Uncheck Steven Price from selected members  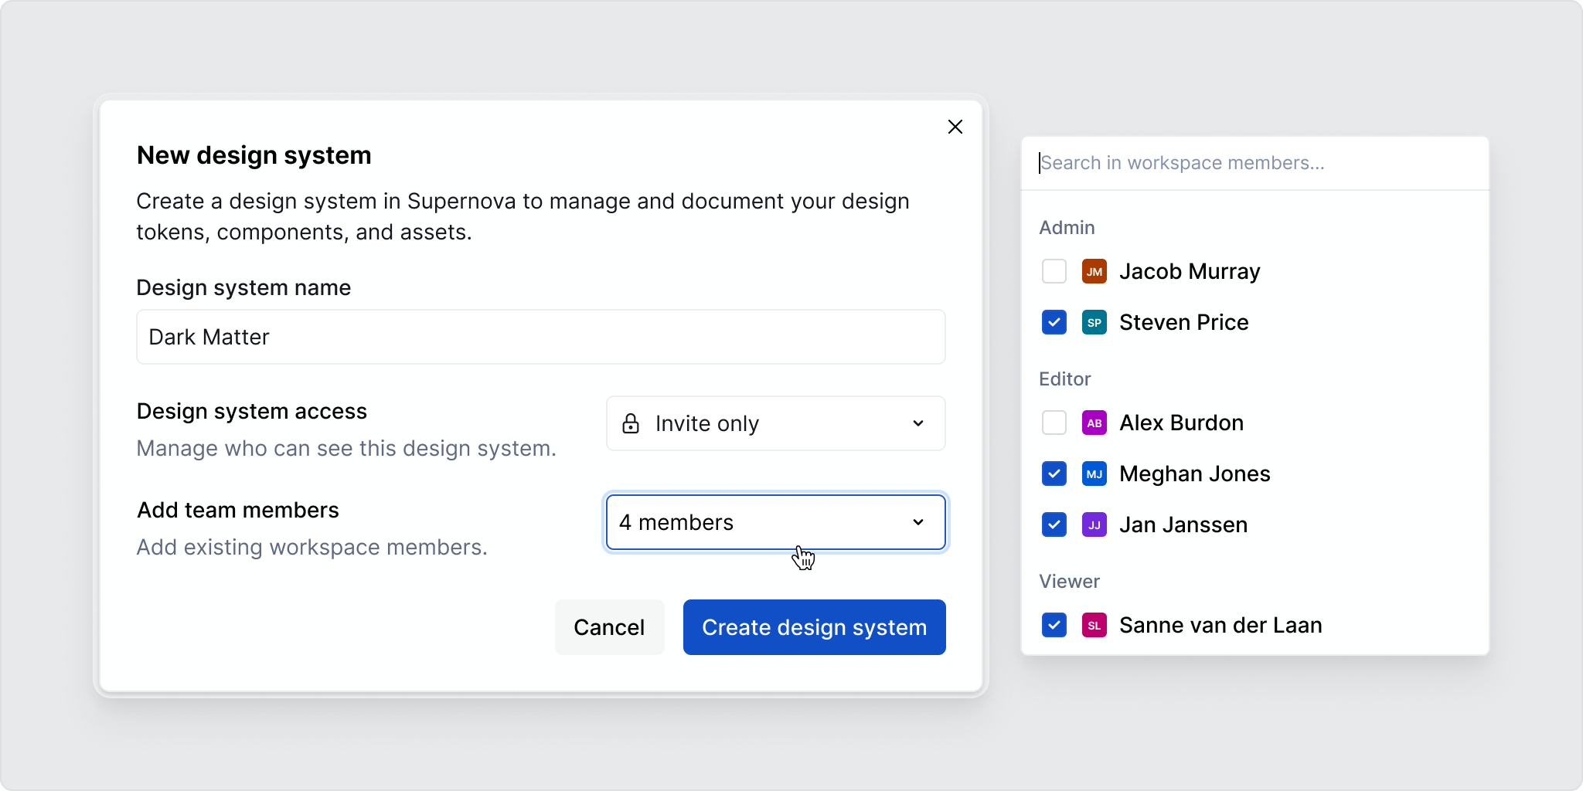tap(1054, 322)
